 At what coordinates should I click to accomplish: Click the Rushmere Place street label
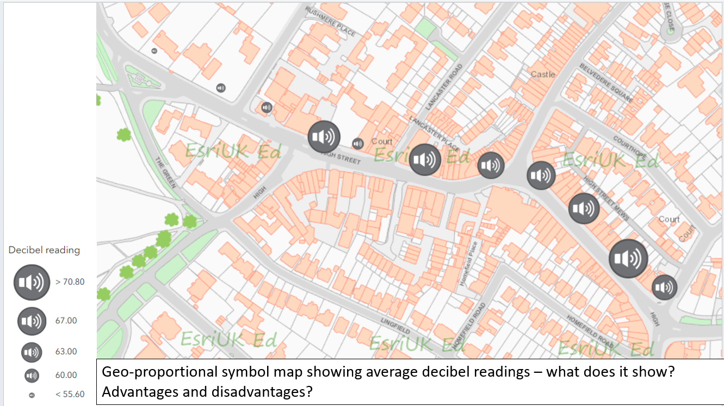330,21
